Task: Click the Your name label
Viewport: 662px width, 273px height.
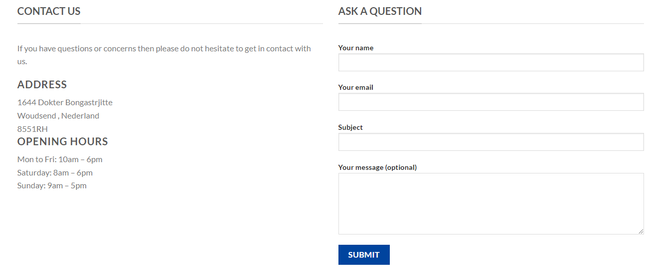Action: [355, 48]
